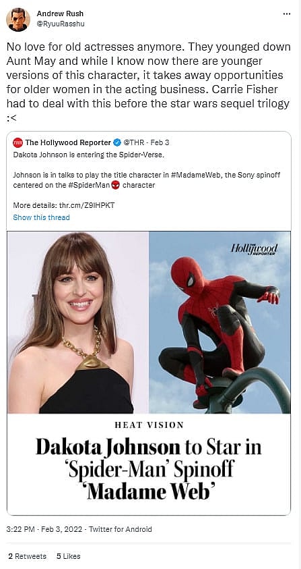Click the Spider-Man emoji icon in the quoted tweet

tap(116, 185)
